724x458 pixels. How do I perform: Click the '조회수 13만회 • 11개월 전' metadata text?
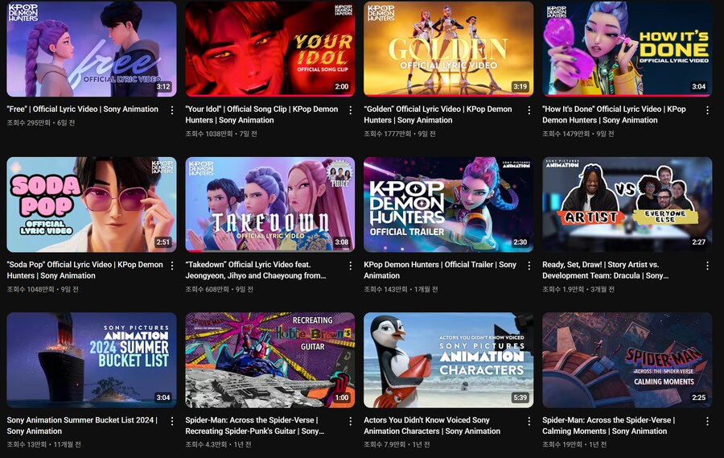(44, 444)
